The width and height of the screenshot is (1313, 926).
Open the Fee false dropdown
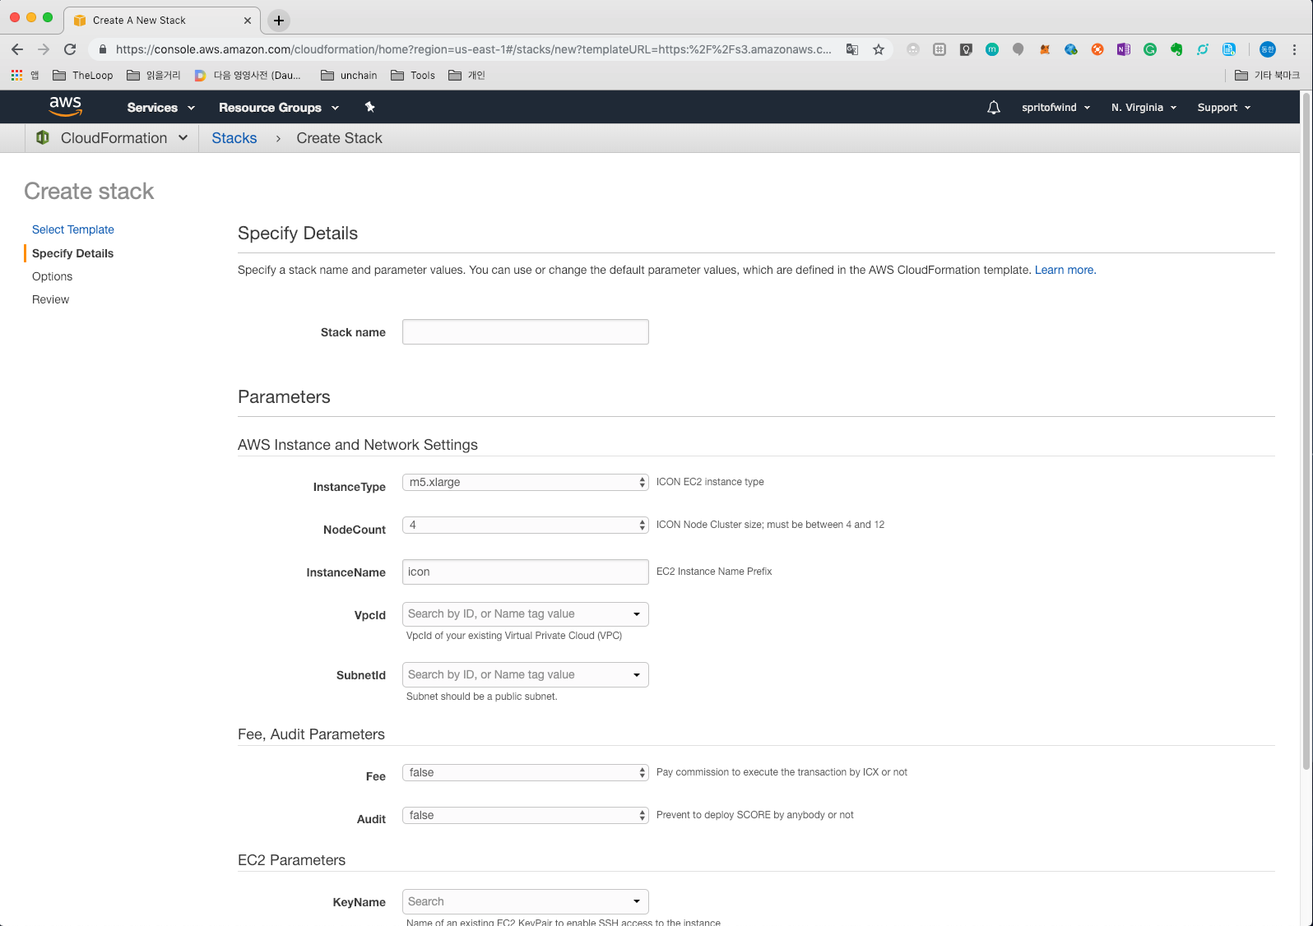coord(525,772)
